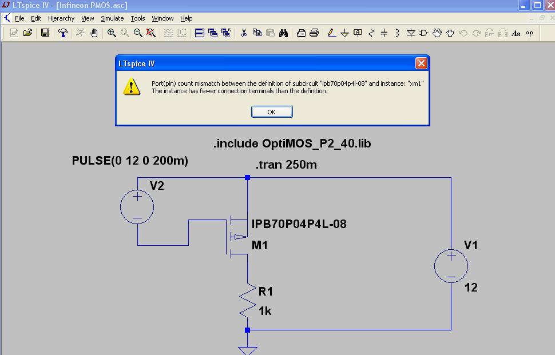Viewport: 555px width, 355px height.
Task: Open the Tools menu
Action: (x=138, y=18)
